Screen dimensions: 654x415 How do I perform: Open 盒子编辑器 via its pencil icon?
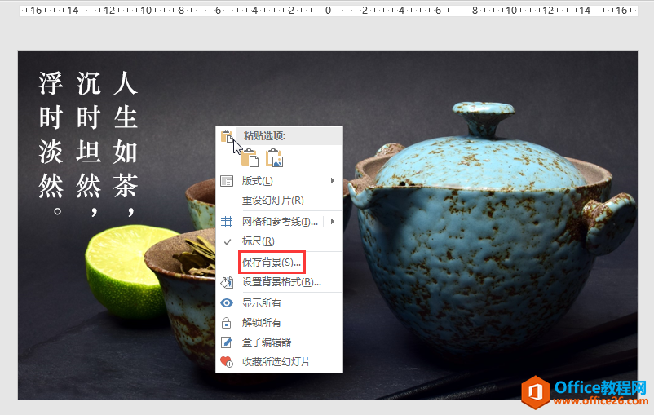[228, 342]
